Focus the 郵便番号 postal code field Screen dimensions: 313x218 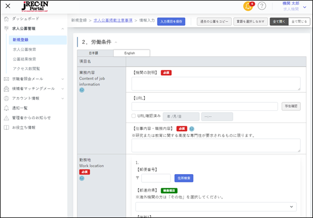coord(156,178)
